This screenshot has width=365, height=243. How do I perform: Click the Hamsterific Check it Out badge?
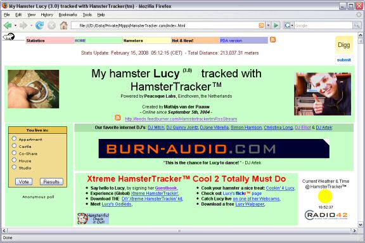(x=93, y=218)
